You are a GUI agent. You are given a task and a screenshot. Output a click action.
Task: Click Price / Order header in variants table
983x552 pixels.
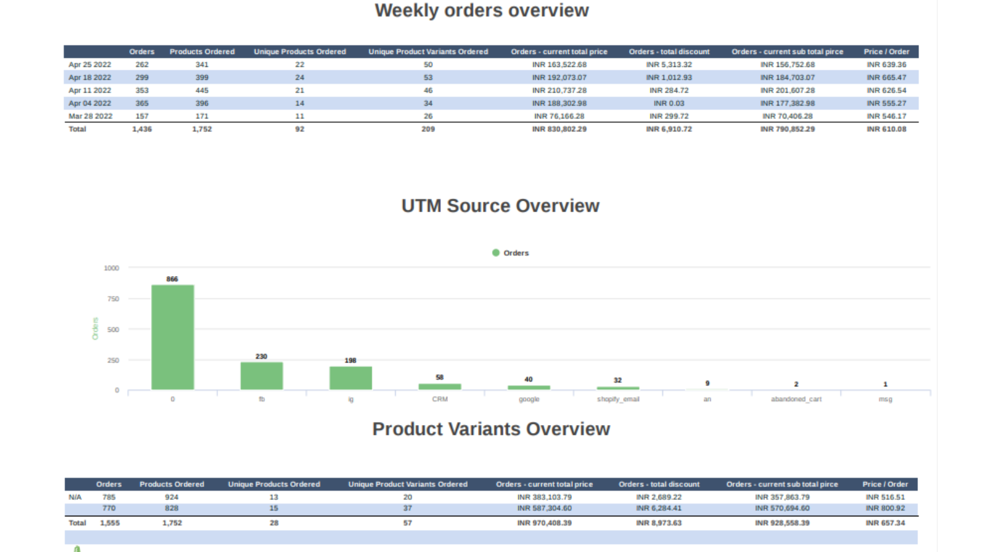(885, 484)
